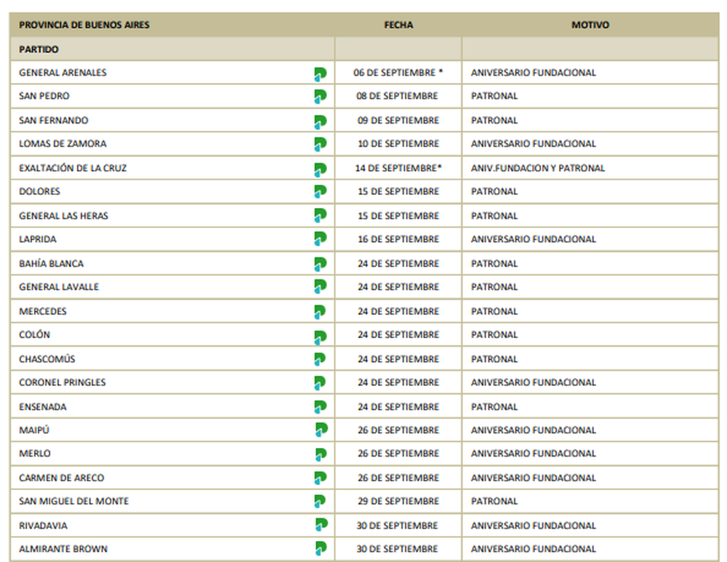Click the RIVADAVIA partido name
Screen dimensions: 727x562
click(43, 526)
